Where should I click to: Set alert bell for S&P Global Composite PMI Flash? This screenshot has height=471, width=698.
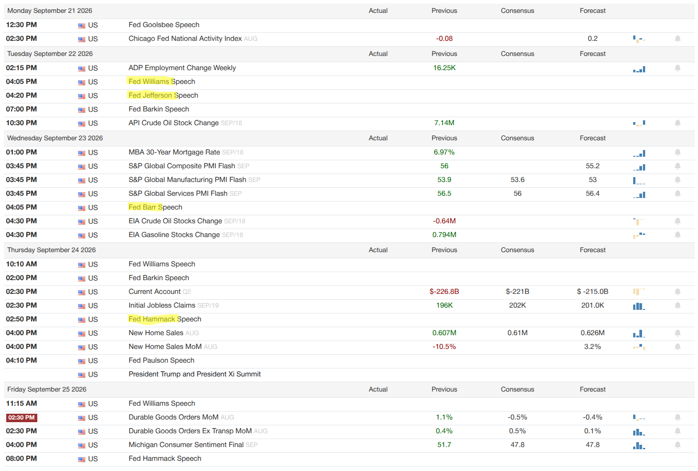[x=678, y=166]
